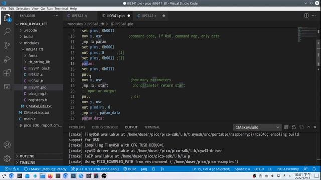
Task: Open the Selection menu
Action: point(23,9)
